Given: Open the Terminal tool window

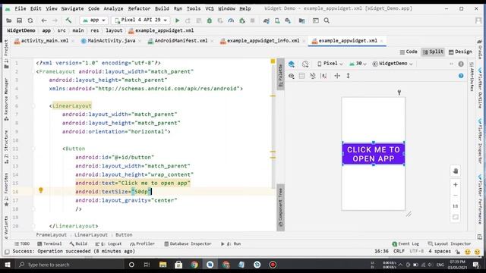Looking at the screenshot, I should tap(49, 244).
